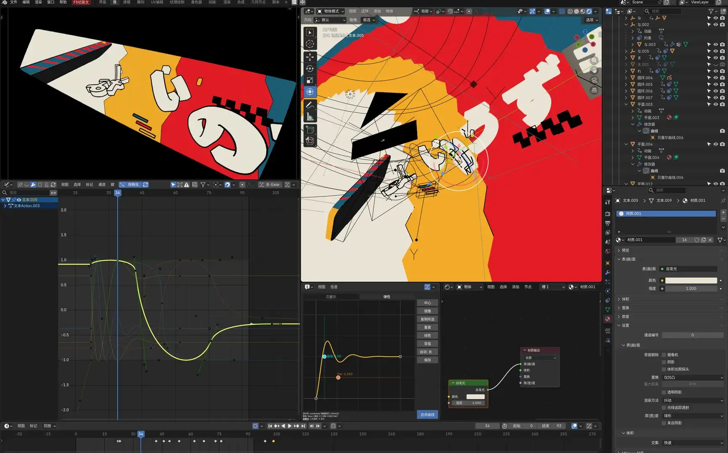Select the Move tool in the viewport toolbar
Screen dimensions: 728x453
[310, 57]
